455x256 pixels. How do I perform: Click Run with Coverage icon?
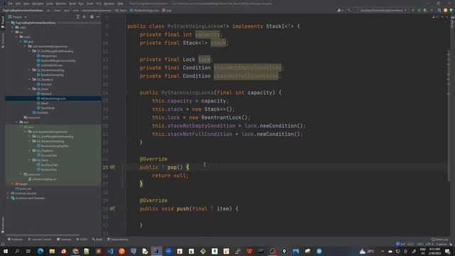425,10
